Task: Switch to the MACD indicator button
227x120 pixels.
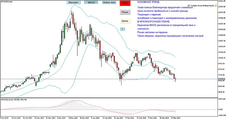Action: (x=91, y=3)
